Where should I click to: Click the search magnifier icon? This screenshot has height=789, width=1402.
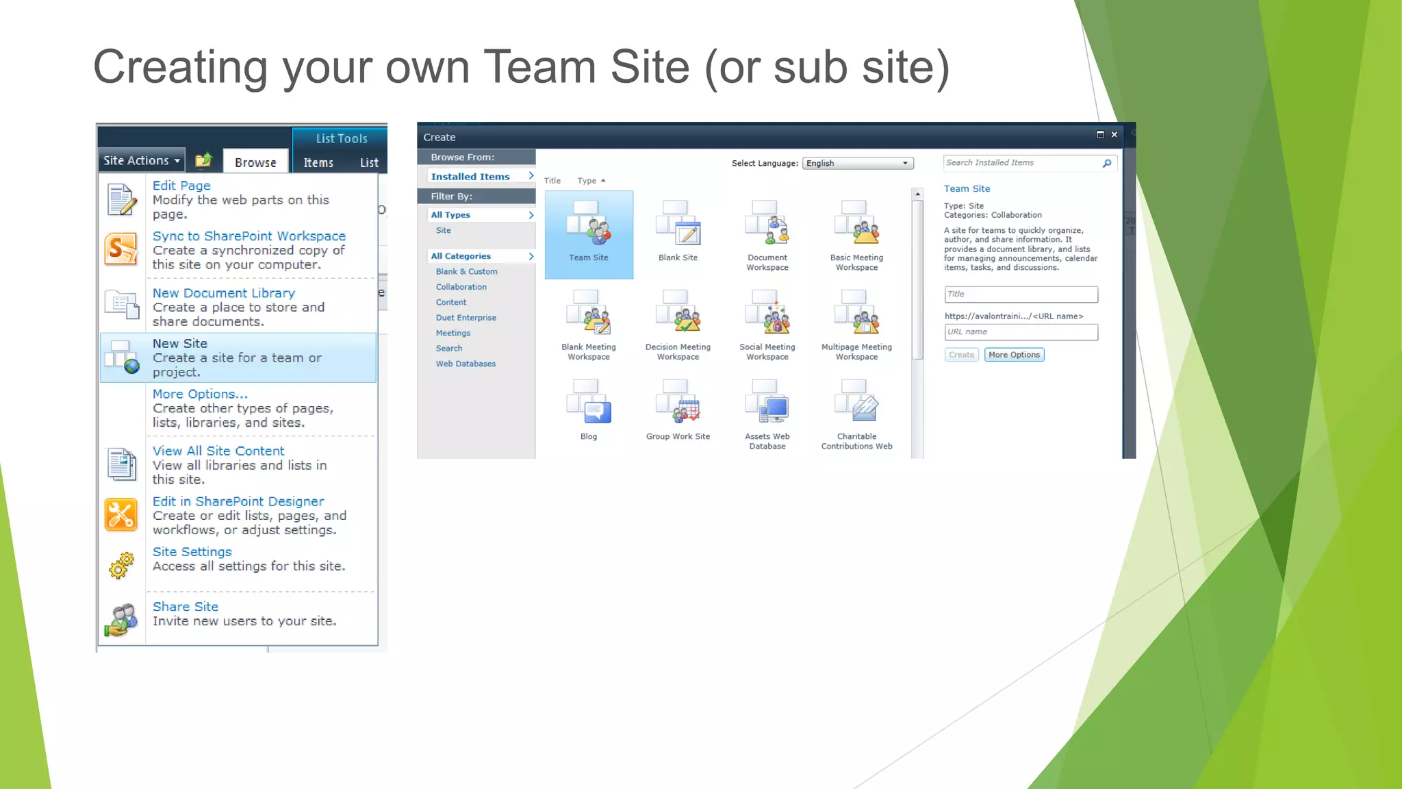(1107, 163)
